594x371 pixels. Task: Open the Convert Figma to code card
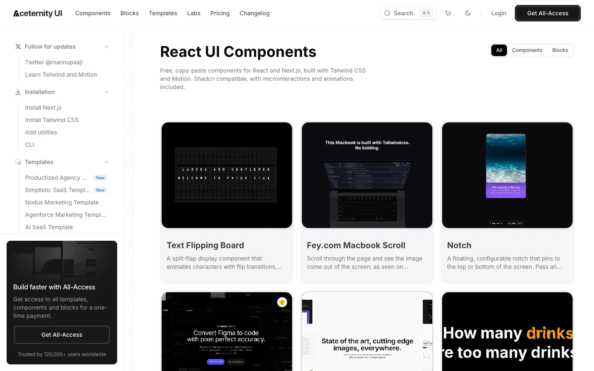point(227,332)
